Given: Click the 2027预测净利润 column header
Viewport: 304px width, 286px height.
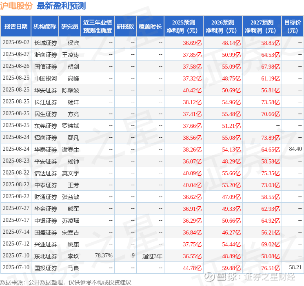Looking at the screenshot, I should click(x=262, y=27).
